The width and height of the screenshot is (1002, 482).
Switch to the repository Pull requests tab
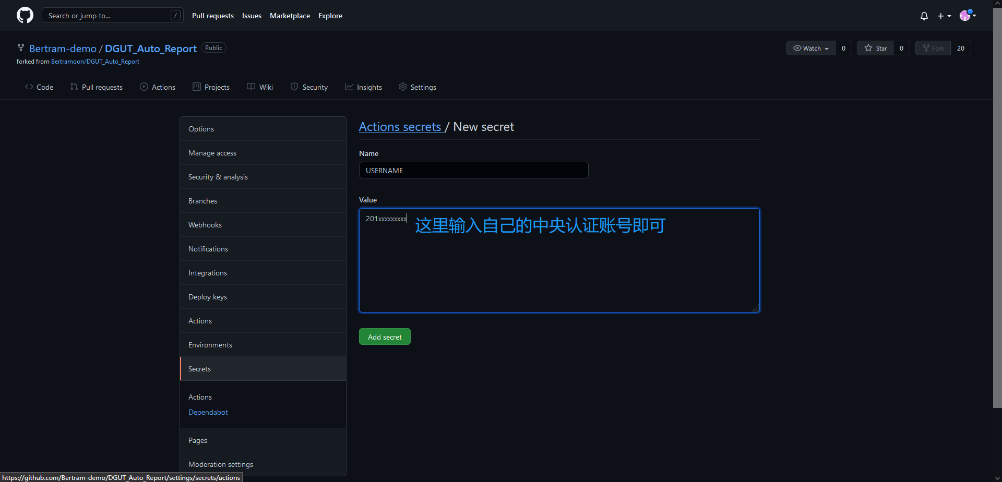(x=97, y=87)
